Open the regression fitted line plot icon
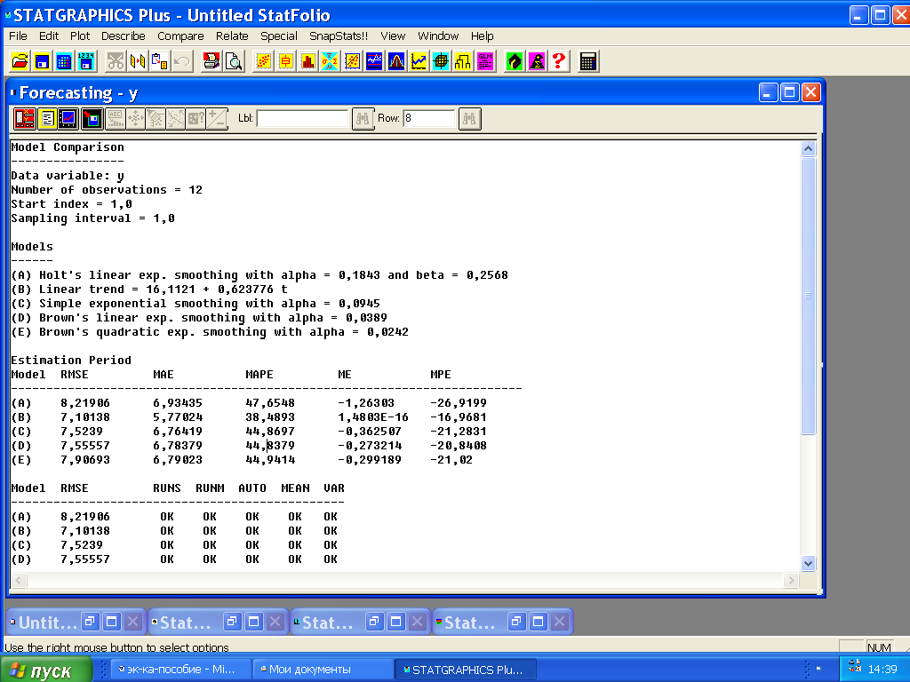This screenshot has height=682, width=910. pos(352,61)
